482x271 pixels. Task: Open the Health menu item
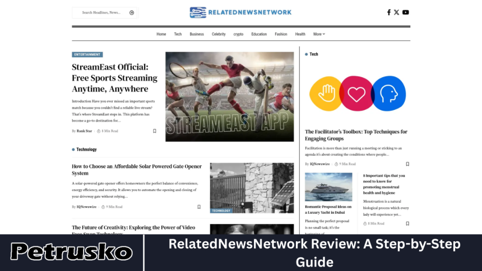(300, 34)
